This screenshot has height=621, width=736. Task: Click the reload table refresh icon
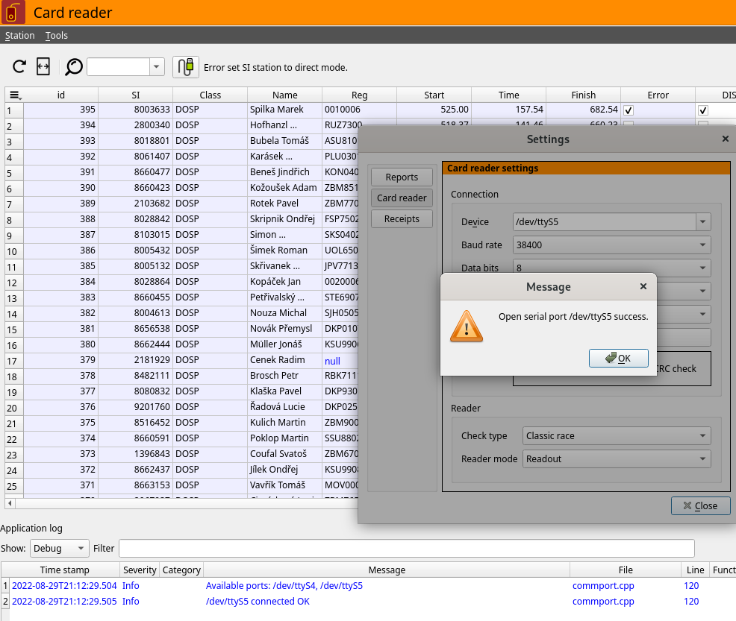tap(19, 67)
